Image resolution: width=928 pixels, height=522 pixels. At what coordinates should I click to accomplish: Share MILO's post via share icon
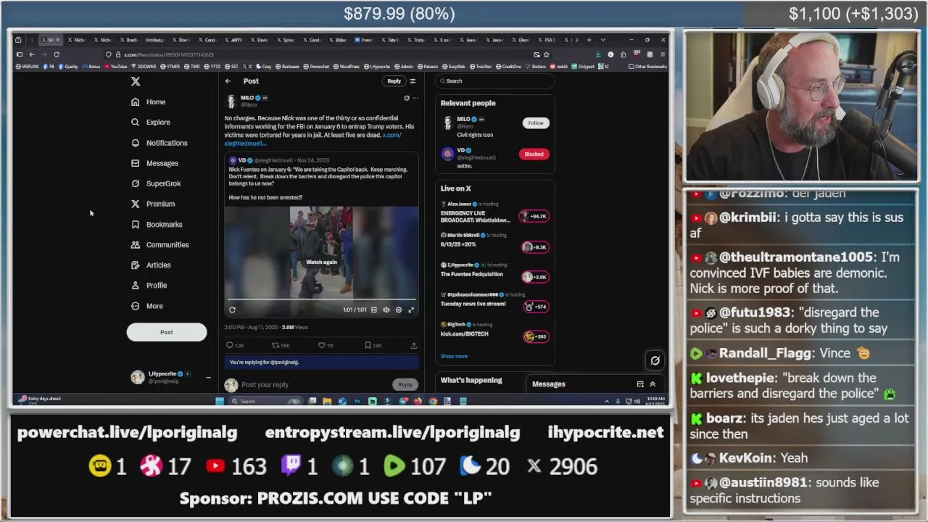pyautogui.click(x=413, y=345)
